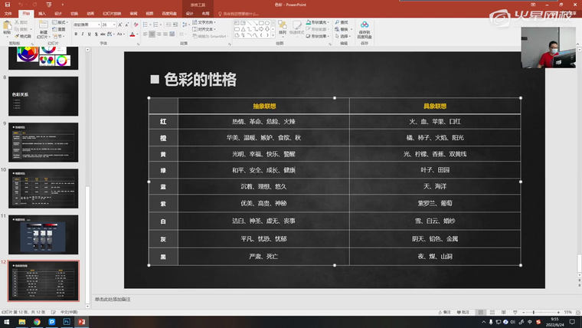The height and width of the screenshot is (328, 582).
Task: Toggle underline formatting
Action: 90,34
